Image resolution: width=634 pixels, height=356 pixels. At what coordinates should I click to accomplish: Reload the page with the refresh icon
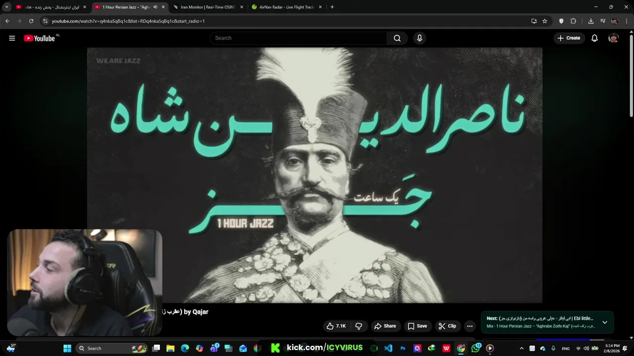pyautogui.click(x=31, y=21)
